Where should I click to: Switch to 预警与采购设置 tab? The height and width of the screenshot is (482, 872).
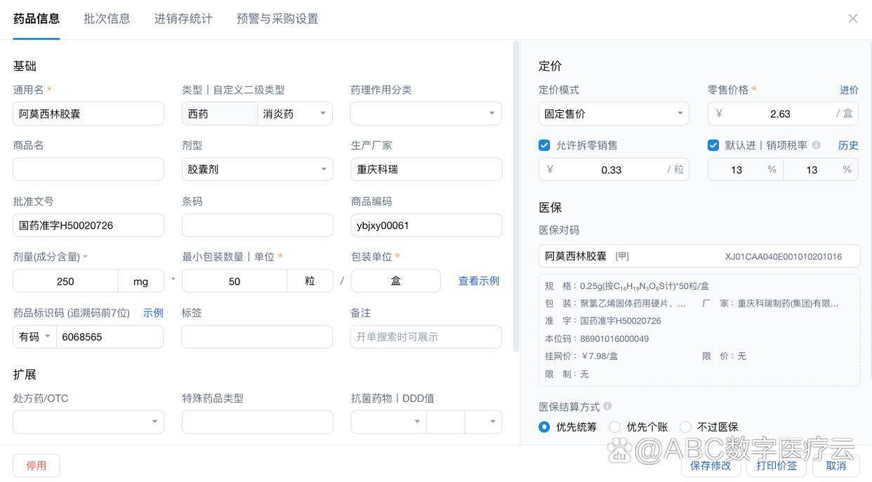point(277,19)
